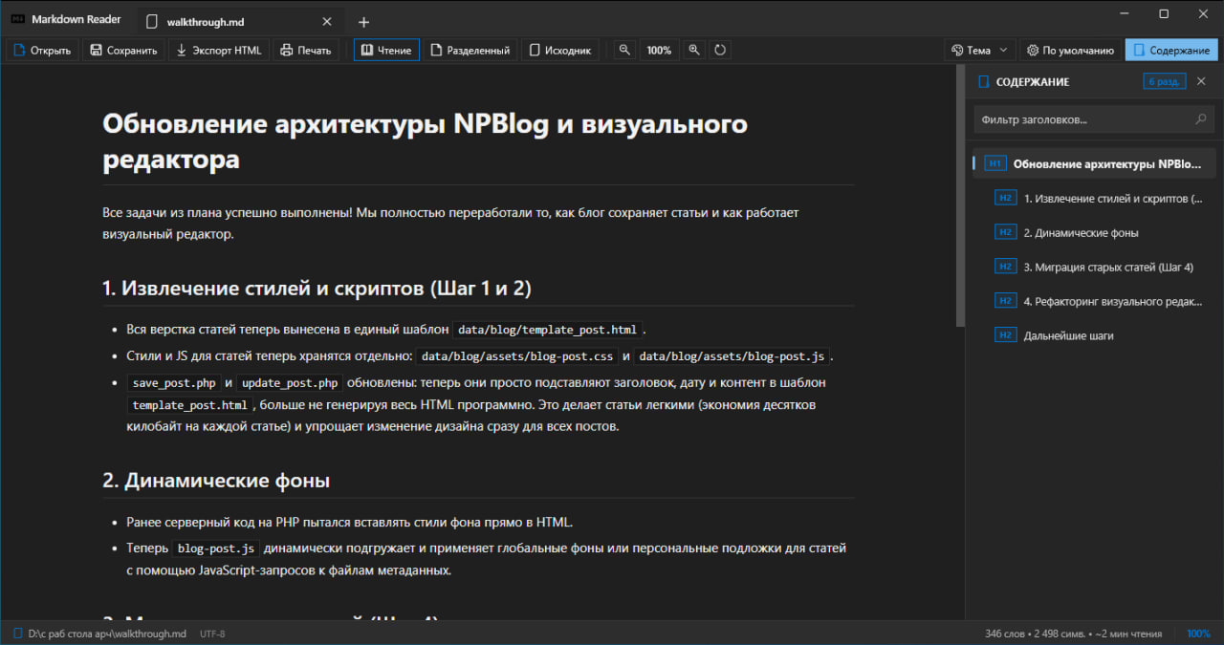
Task: Click the inline code save_post.php
Action: pyautogui.click(x=173, y=383)
